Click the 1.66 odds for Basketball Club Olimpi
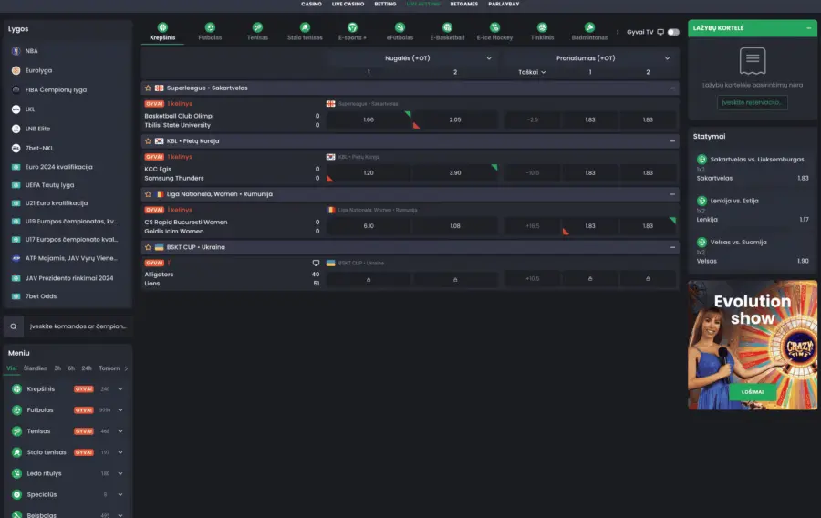 click(x=369, y=119)
